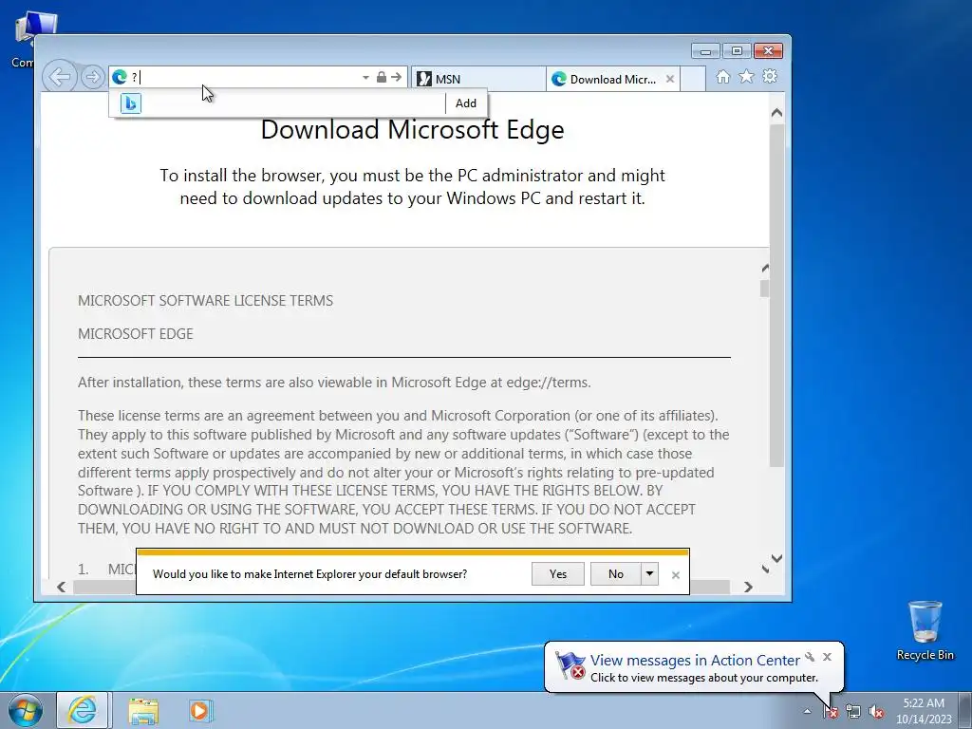972x729 pixels.
Task: Select the Recycle Bin desktop icon
Action: (925, 630)
